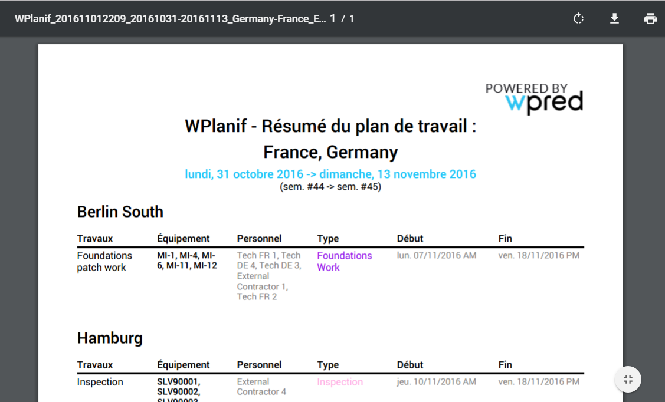Click the purple Foundations Work type
This screenshot has width=665, height=402.
point(344,261)
